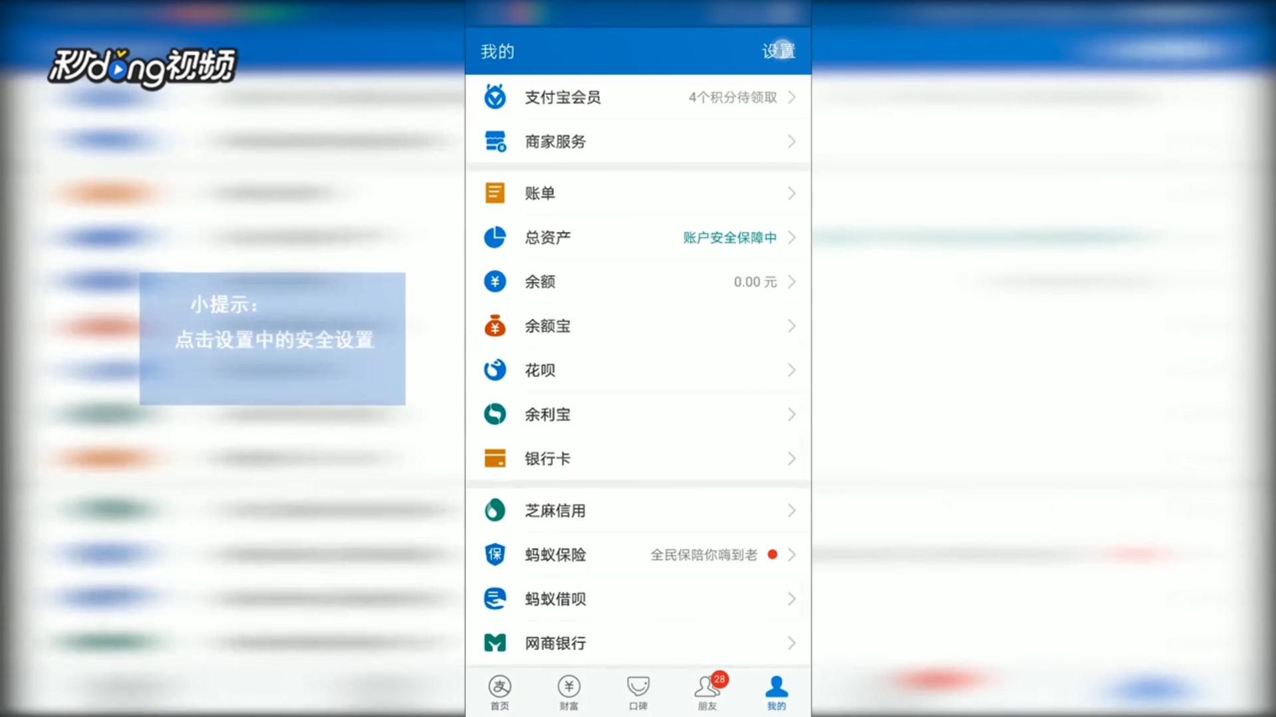1276x717 pixels.
Task: Tap the 支付宝会员 member icon
Action: tap(495, 97)
